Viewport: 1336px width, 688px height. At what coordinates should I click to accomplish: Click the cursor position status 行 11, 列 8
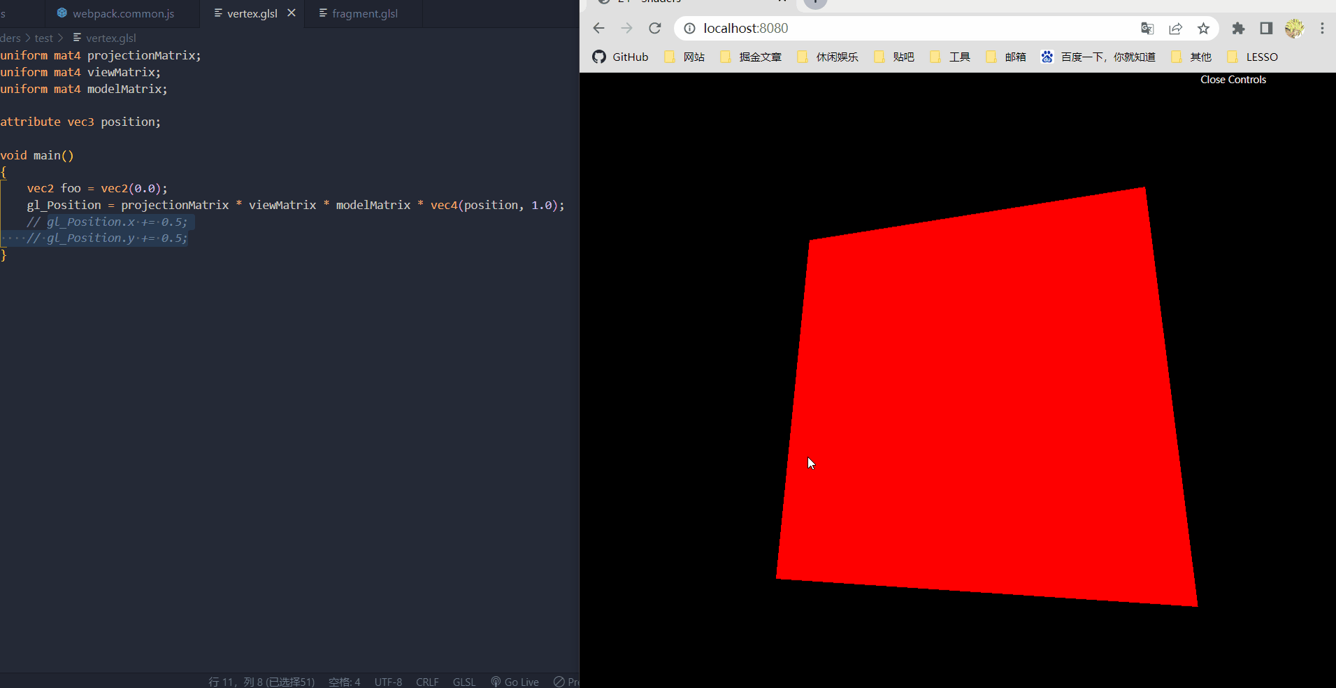click(261, 682)
